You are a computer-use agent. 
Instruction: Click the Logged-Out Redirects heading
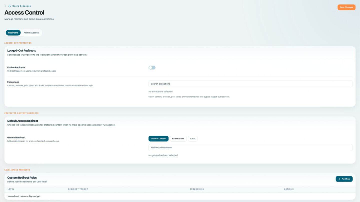tap(21, 51)
